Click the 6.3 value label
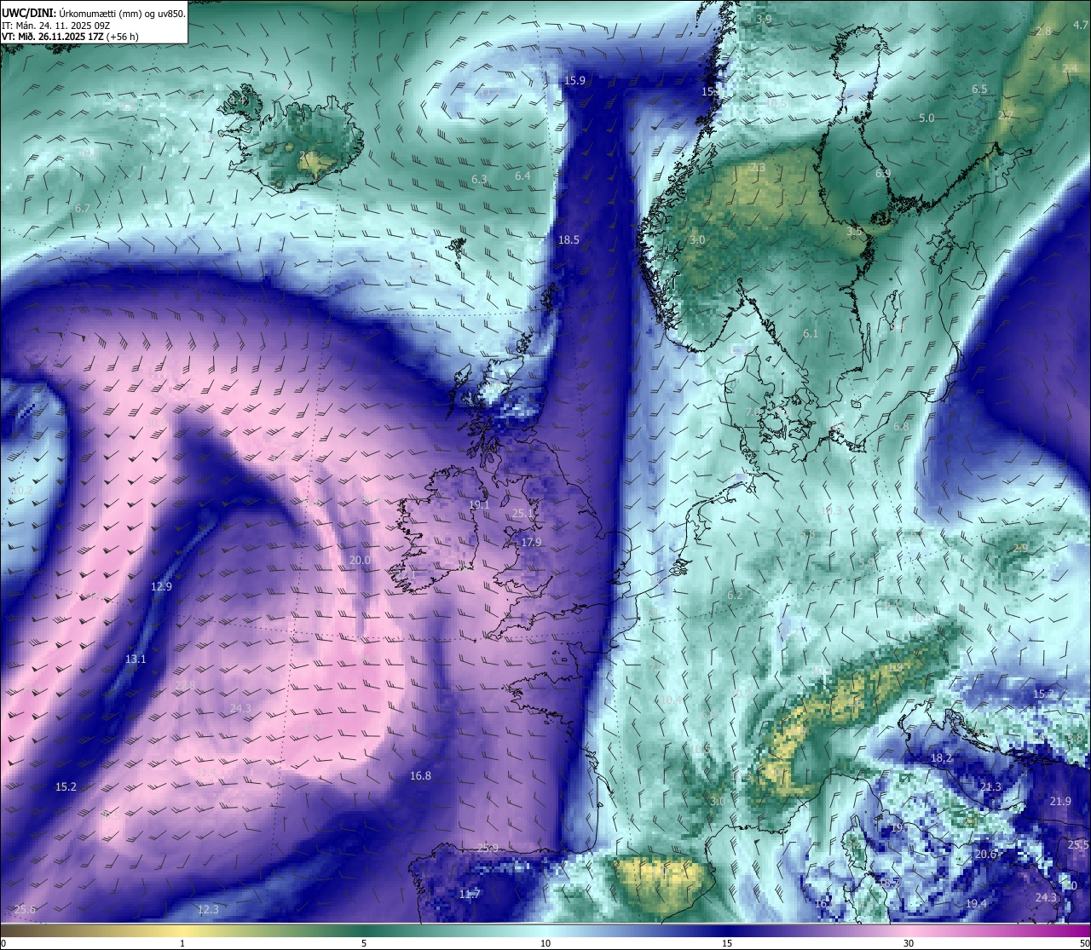This screenshot has width=1091, height=950. coord(479,180)
